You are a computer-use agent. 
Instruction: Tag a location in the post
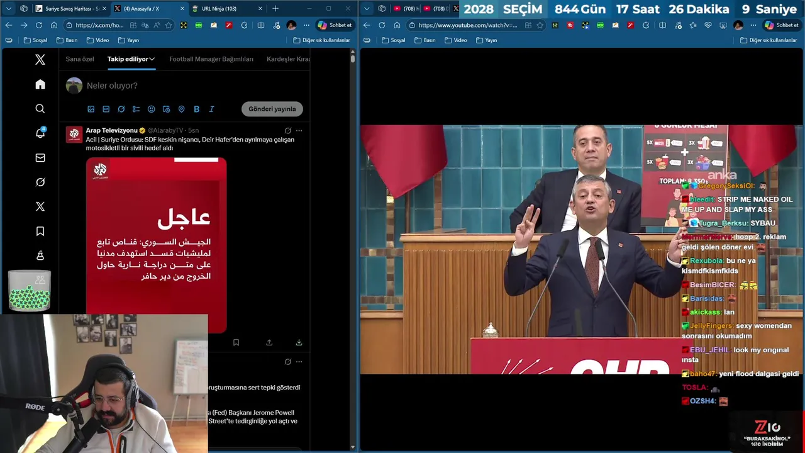181,109
